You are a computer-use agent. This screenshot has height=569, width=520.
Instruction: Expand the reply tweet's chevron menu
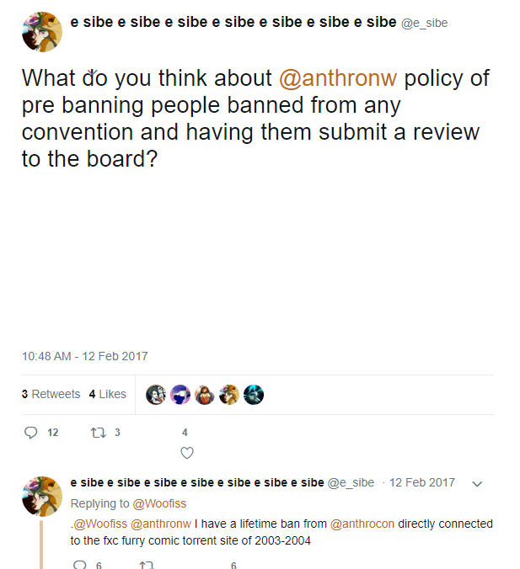click(477, 484)
